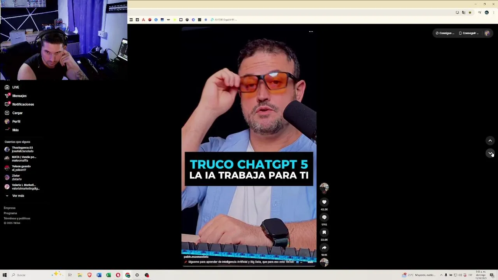Go to next video with down chevron
The image size is (498, 280).
490,153
